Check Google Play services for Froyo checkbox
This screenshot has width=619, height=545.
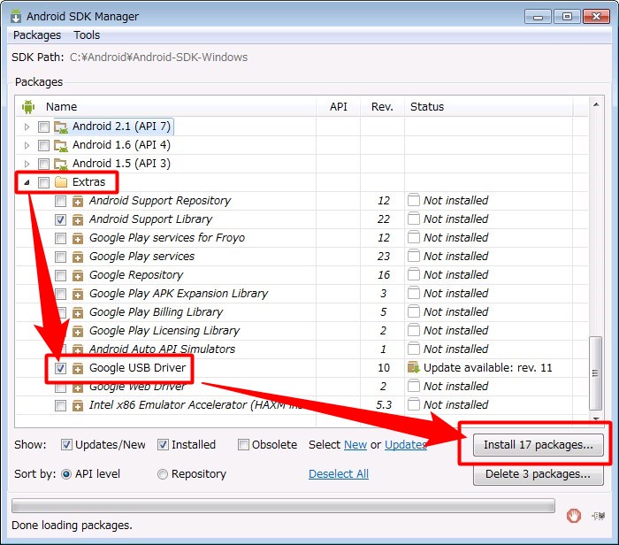click(x=60, y=238)
